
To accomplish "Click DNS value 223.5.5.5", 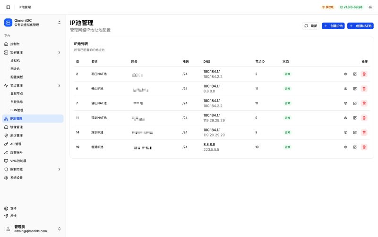I will click(211, 149).
